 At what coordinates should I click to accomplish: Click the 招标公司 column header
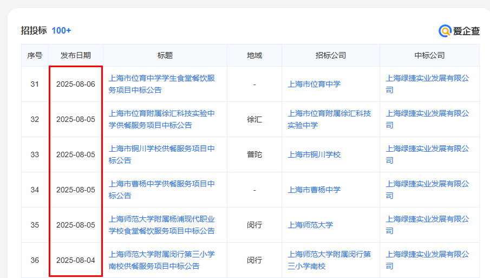click(x=331, y=55)
